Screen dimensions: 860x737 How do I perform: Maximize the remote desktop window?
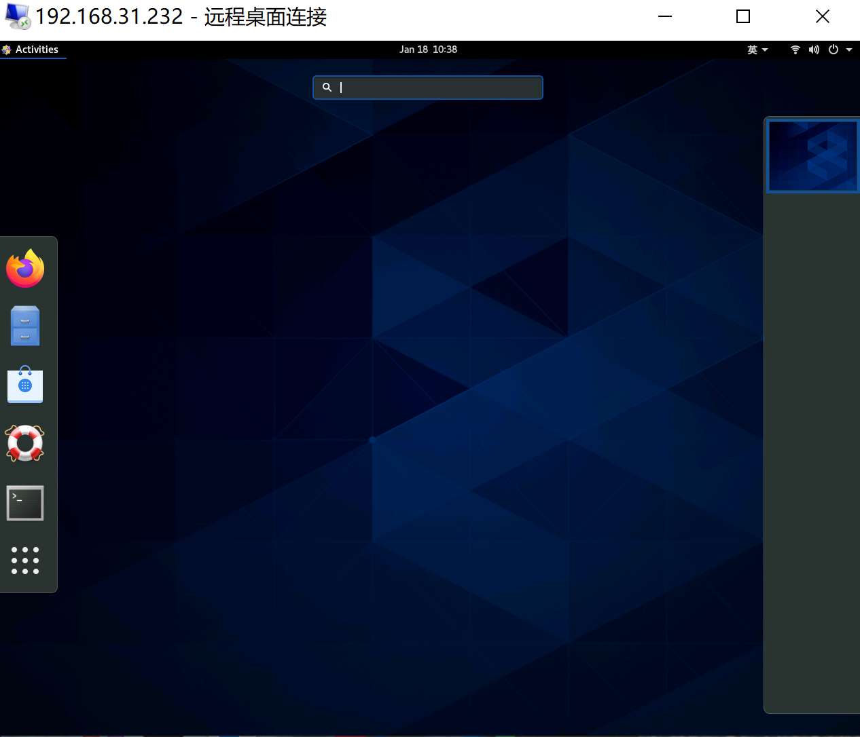click(x=742, y=16)
